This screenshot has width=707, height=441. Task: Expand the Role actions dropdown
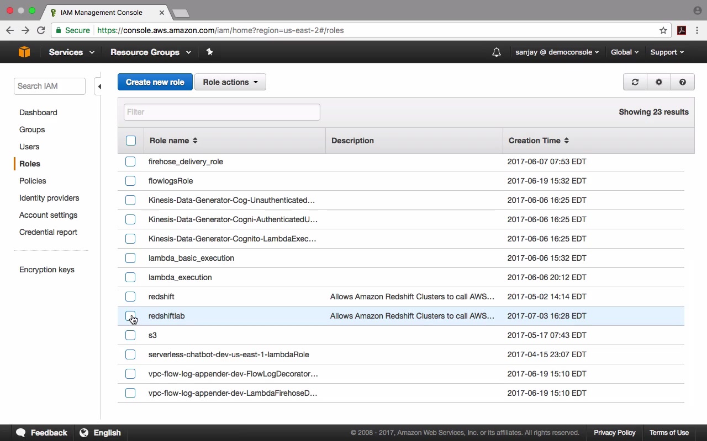coord(230,82)
